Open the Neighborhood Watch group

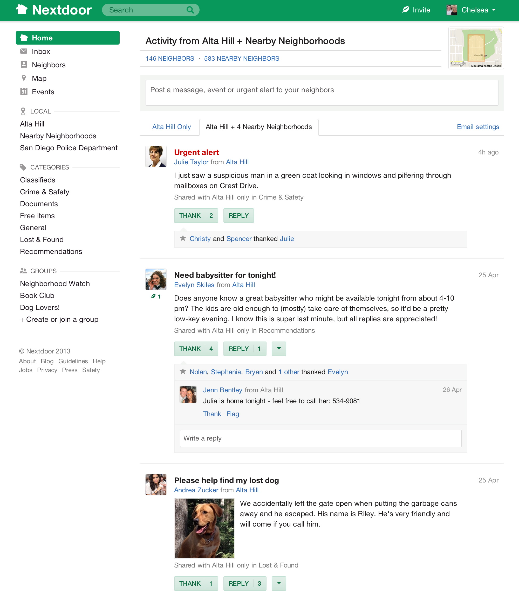coord(55,283)
